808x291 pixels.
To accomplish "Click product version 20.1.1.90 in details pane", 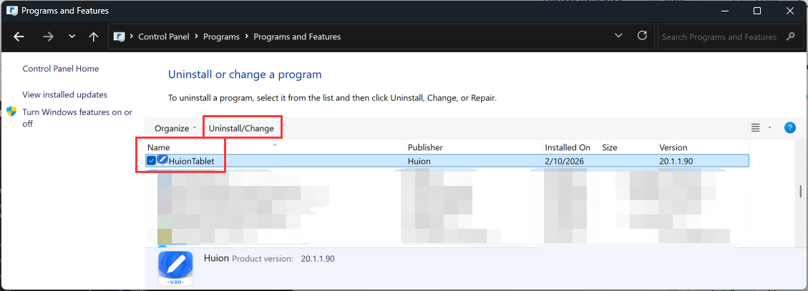I will click(318, 259).
